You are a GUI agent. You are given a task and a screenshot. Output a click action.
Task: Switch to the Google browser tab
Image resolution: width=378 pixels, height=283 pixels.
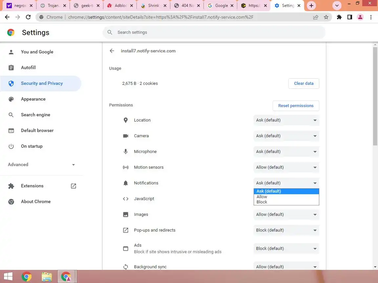[220, 6]
